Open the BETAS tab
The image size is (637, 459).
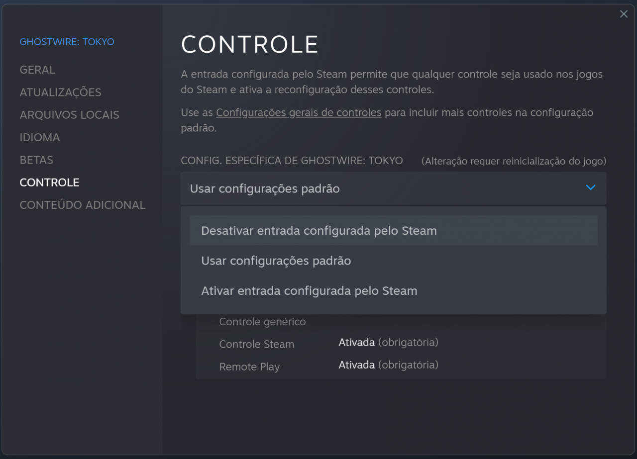(36, 160)
